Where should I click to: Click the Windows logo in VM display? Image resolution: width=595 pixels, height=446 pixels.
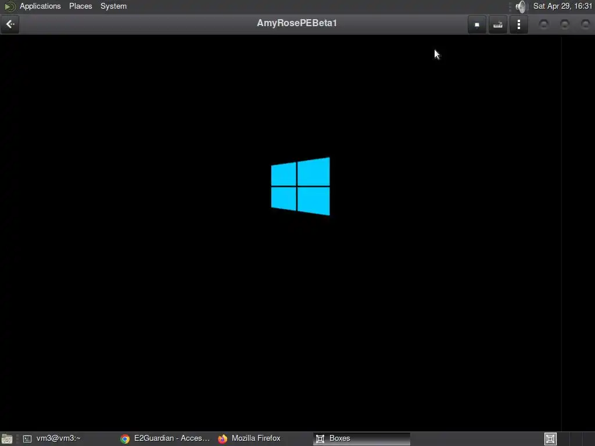tap(300, 186)
